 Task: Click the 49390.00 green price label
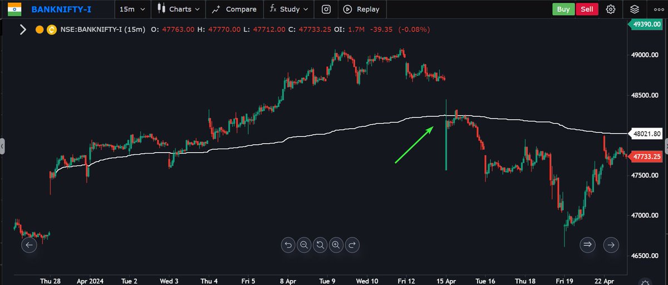647,24
